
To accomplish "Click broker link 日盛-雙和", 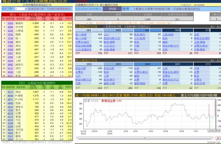I will pyautogui.click(x=200, y=50).
